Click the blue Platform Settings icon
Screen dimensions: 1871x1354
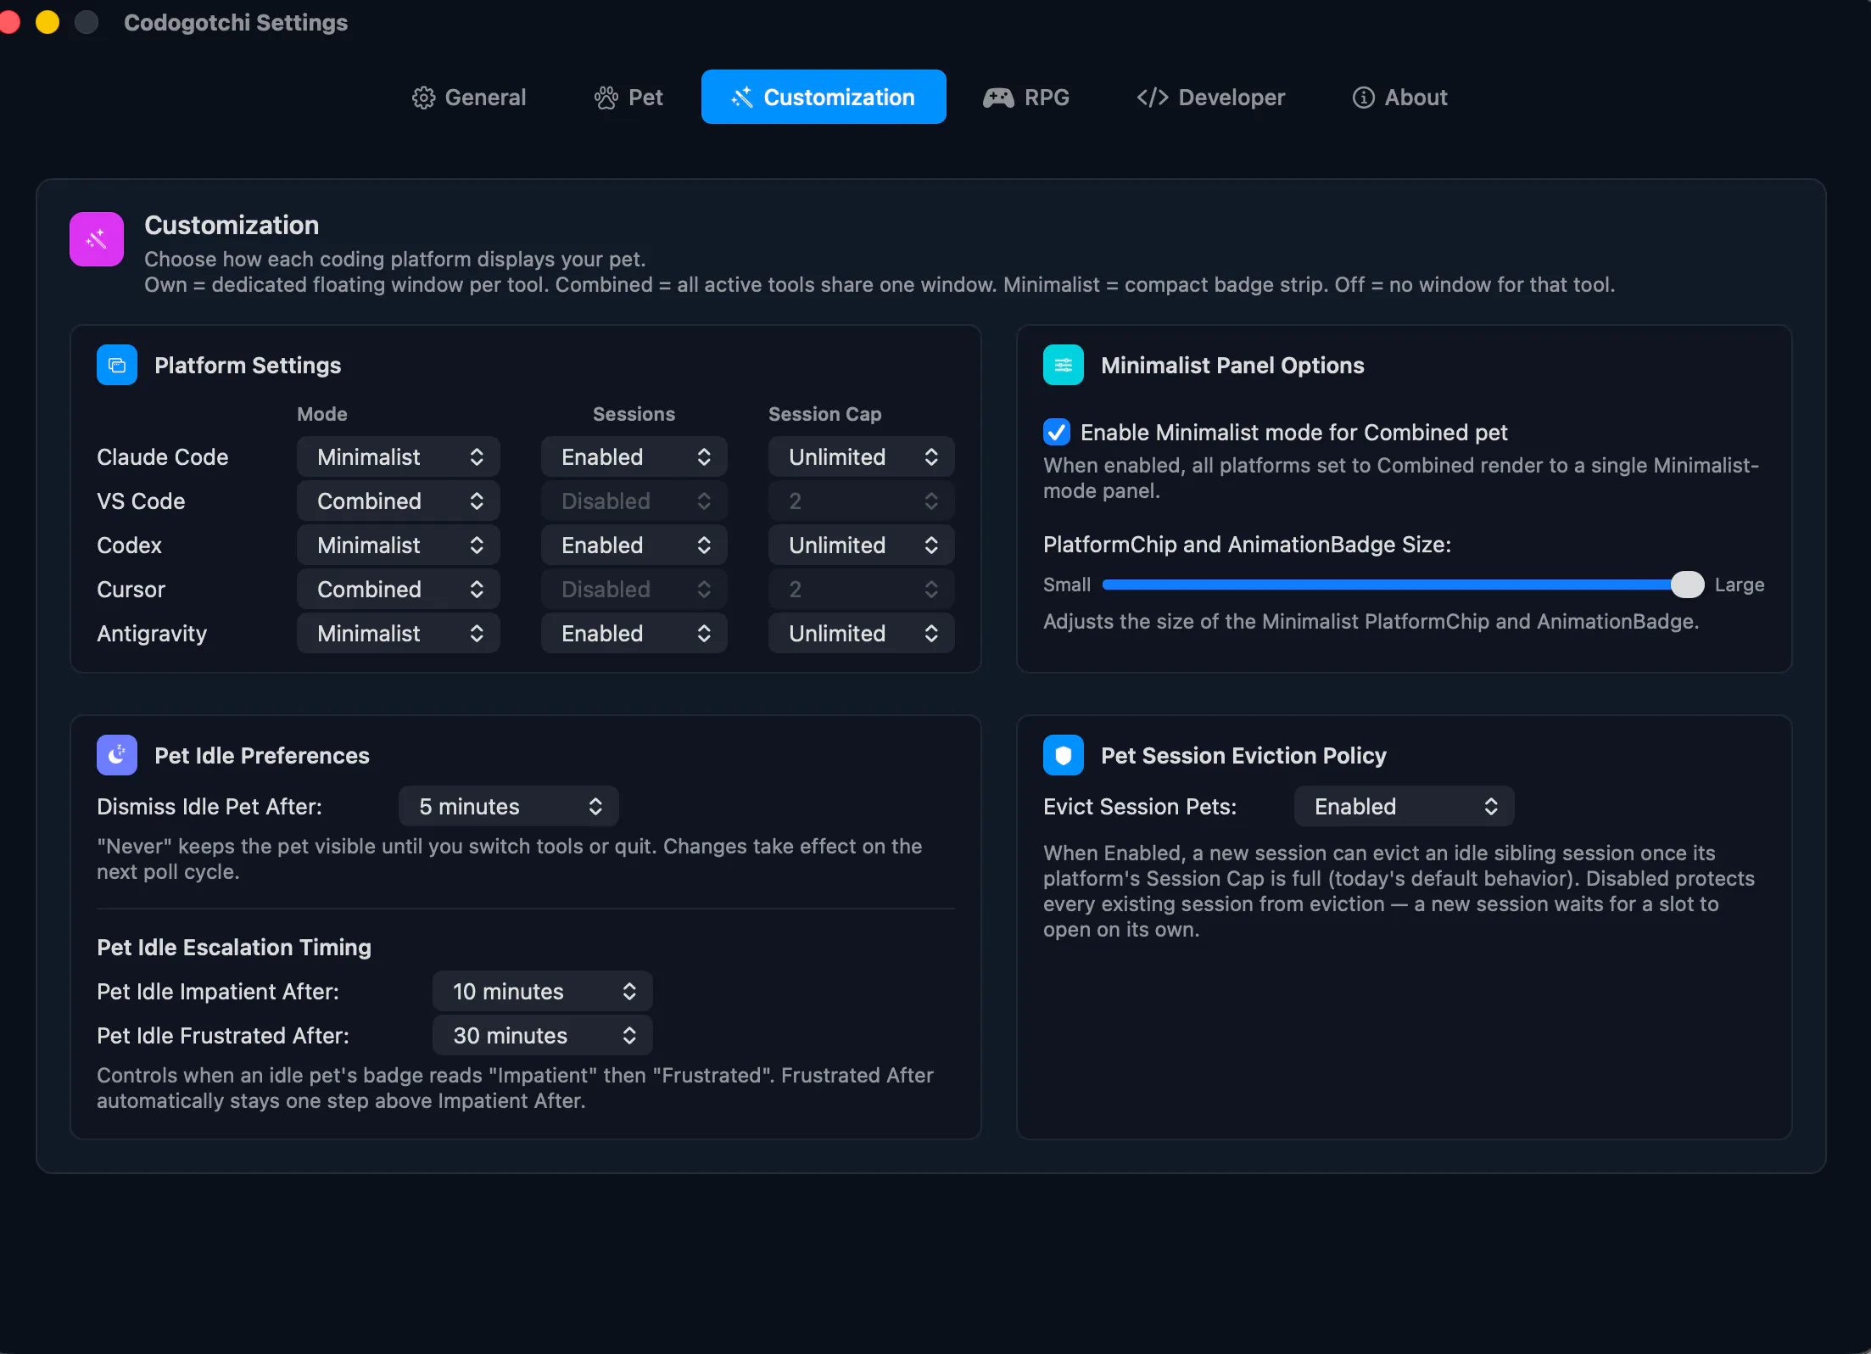tap(117, 365)
